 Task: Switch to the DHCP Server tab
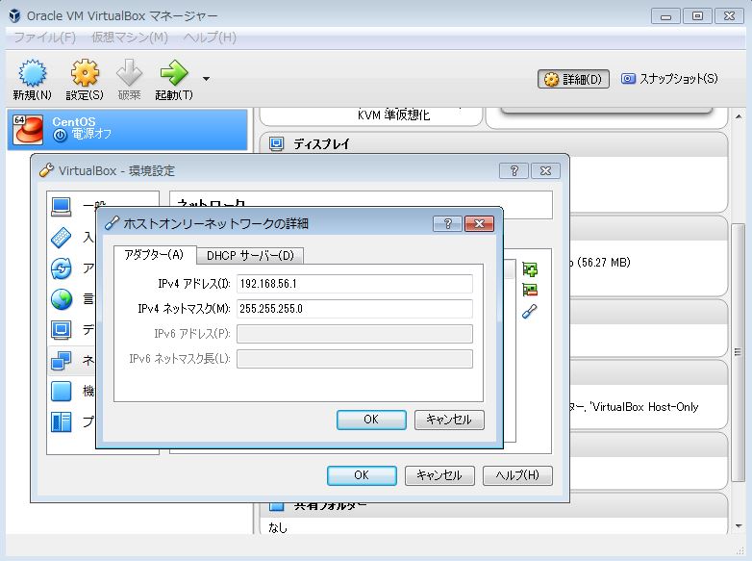(x=250, y=255)
